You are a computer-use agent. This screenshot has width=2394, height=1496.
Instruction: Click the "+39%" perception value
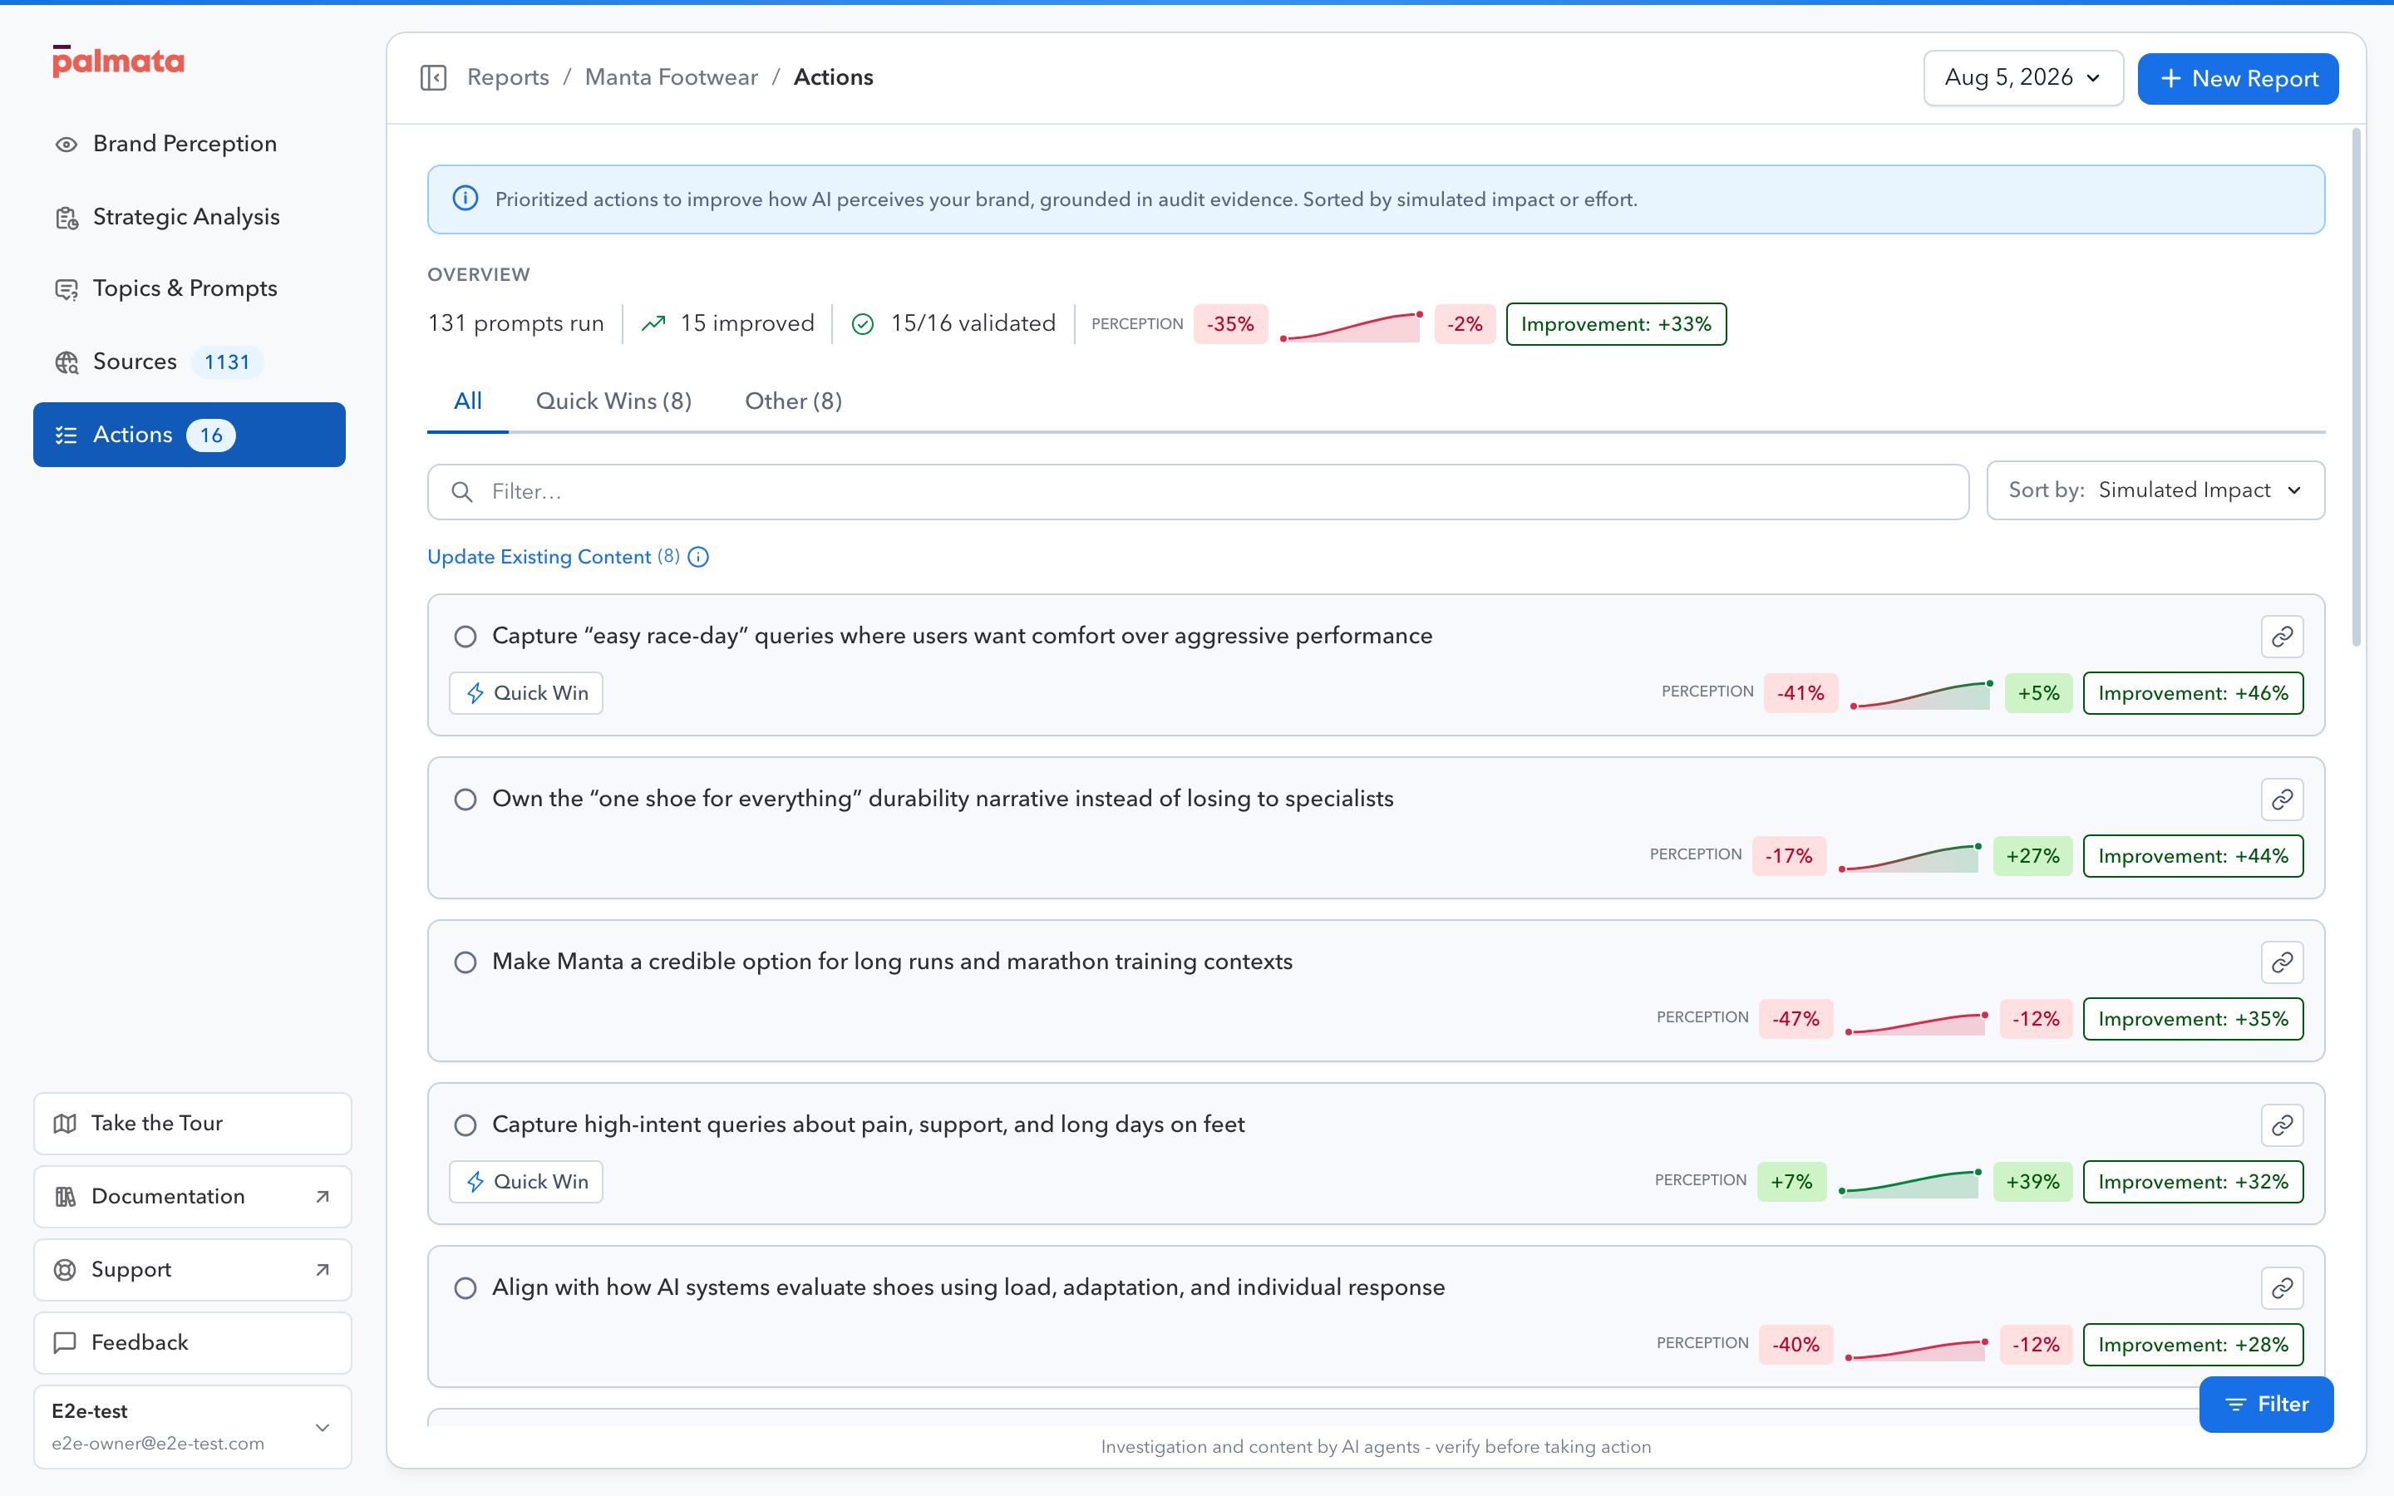(x=2033, y=1183)
